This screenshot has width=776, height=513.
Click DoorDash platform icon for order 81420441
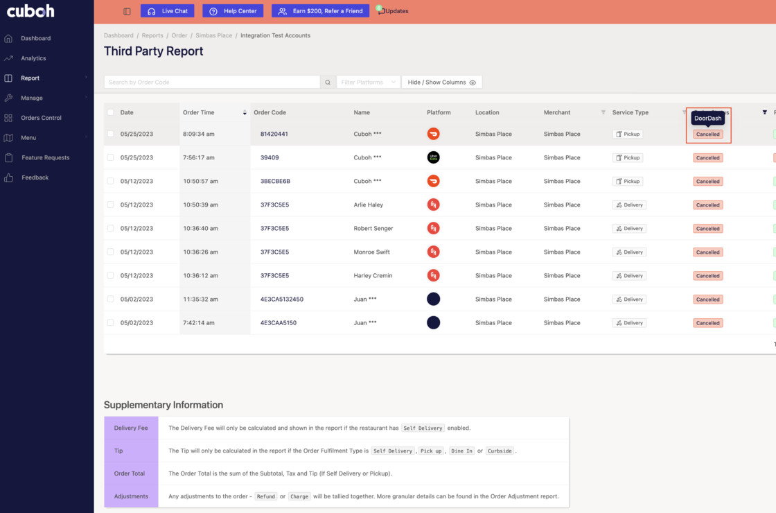pyautogui.click(x=433, y=134)
